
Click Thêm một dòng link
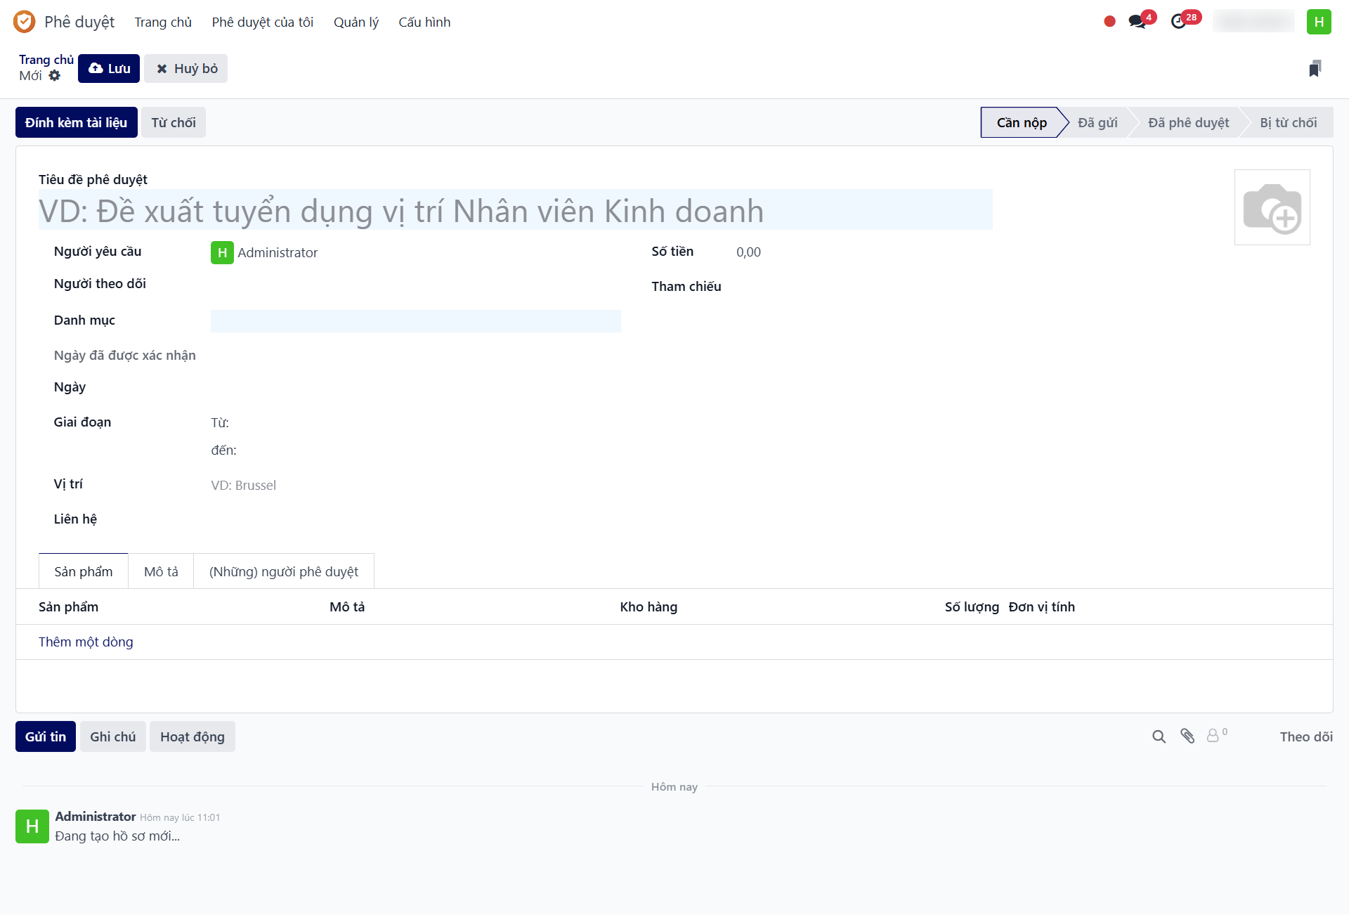[86, 642]
